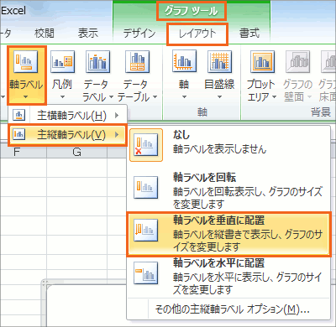
Task: Click the 軸 axes icon
Action: tap(184, 60)
